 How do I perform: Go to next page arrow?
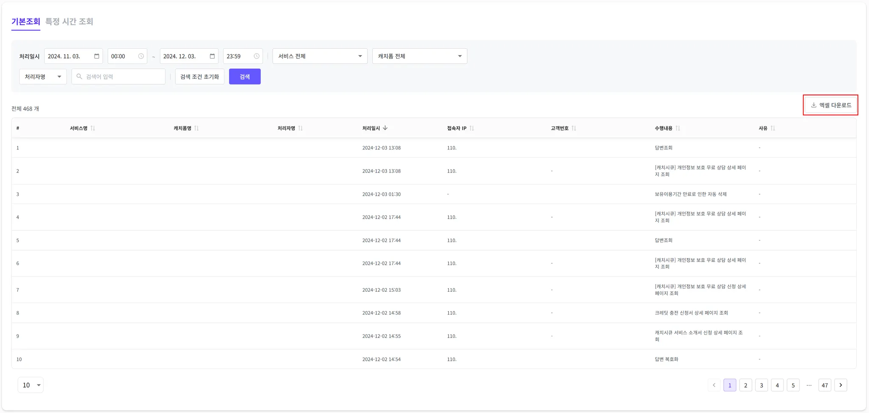tap(841, 385)
